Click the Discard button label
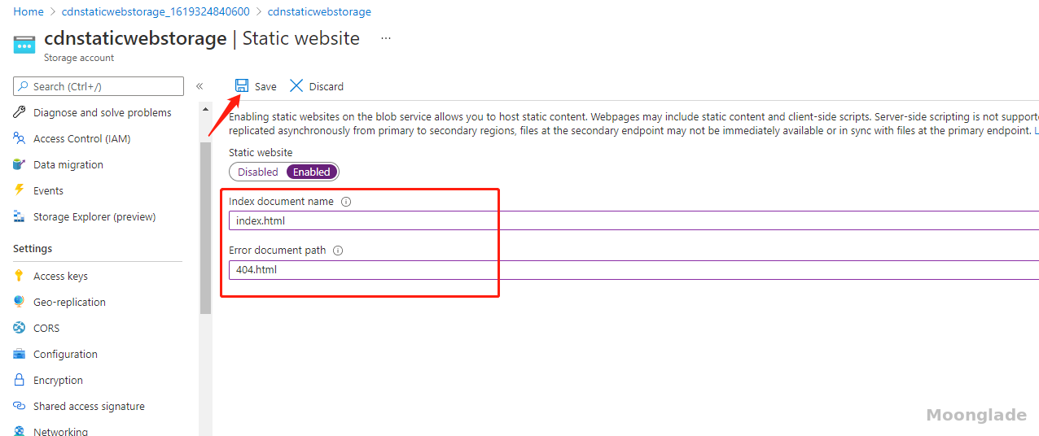Viewport: 1039px width, 436px height. 327,86
